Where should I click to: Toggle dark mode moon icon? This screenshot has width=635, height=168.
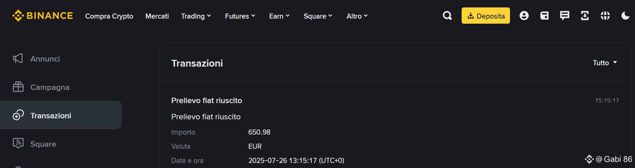(625, 16)
